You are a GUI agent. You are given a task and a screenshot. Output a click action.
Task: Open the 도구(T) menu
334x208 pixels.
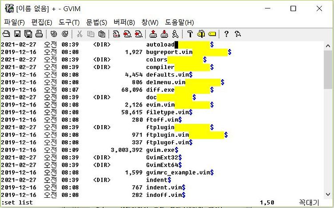69,22
